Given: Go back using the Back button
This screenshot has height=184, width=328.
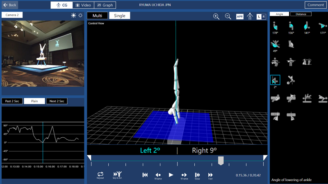Looking at the screenshot, I should click(x=9, y=5).
